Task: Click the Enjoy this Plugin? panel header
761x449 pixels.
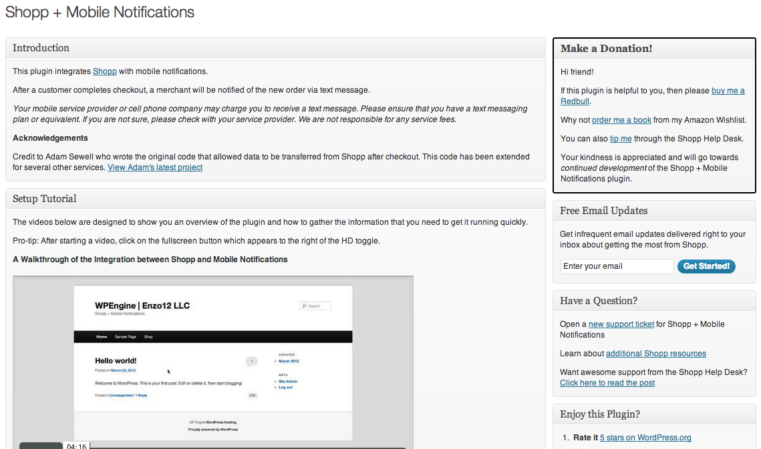Action: click(x=654, y=414)
